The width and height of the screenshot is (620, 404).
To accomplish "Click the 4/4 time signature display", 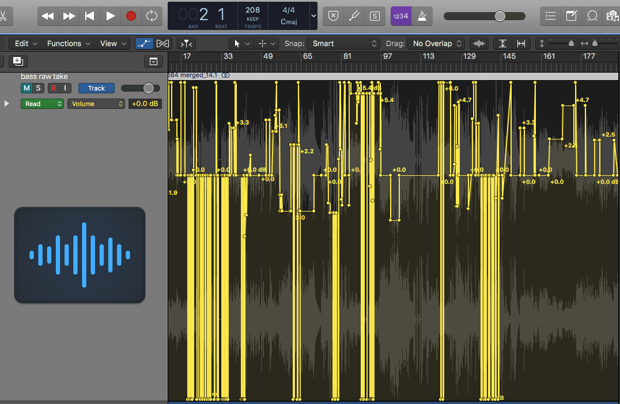I will (289, 10).
